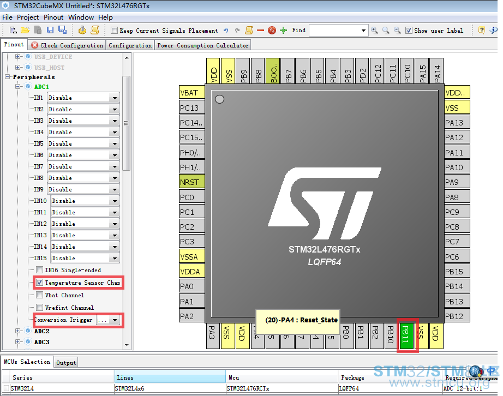
Task: Click the red circular clear pinouts icon
Action: point(272,31)
